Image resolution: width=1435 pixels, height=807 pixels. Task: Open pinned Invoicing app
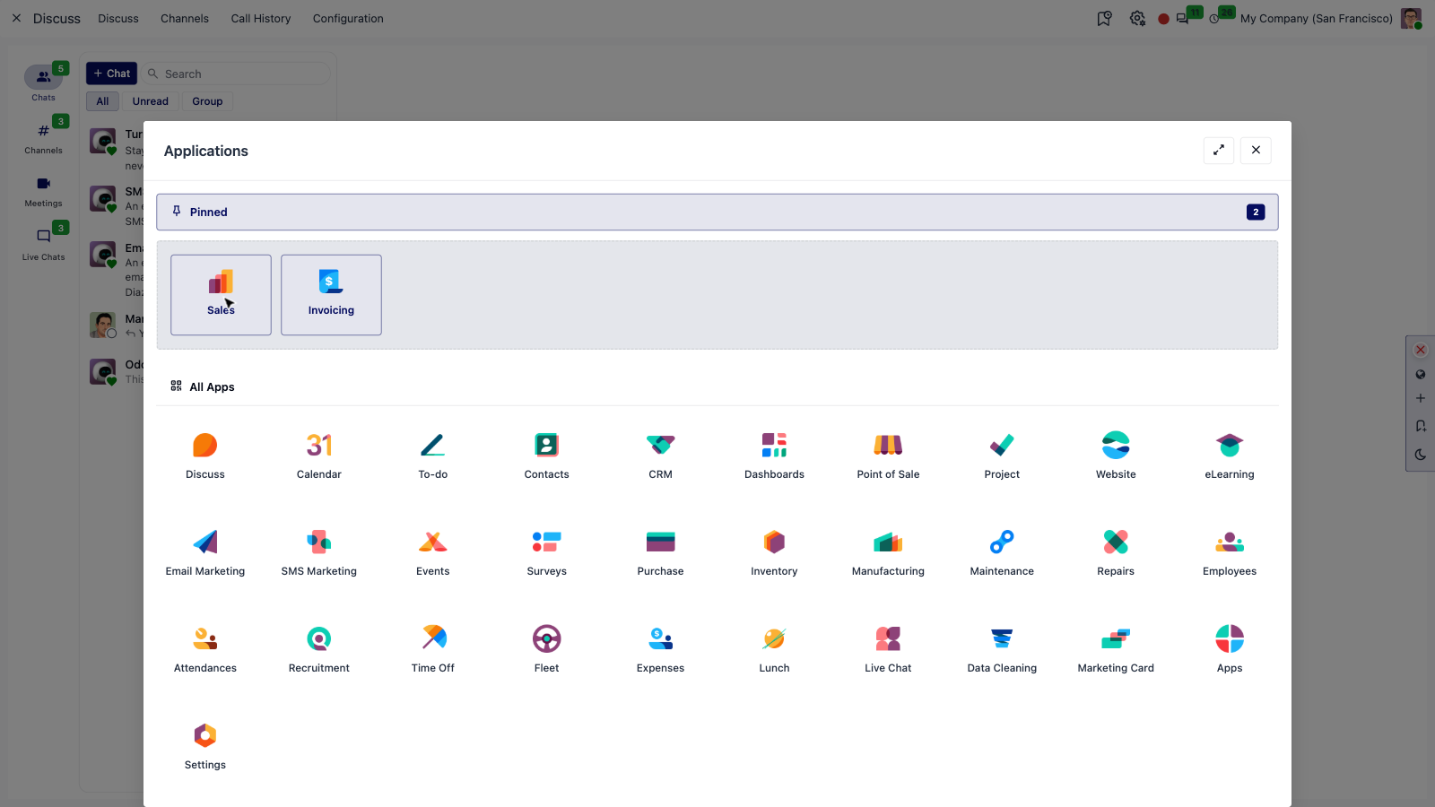(x=331, y=295)
